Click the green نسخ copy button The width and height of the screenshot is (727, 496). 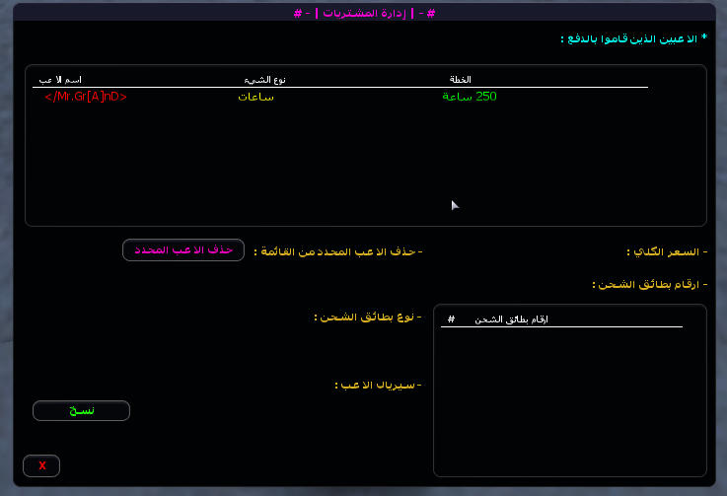(81, 411)
